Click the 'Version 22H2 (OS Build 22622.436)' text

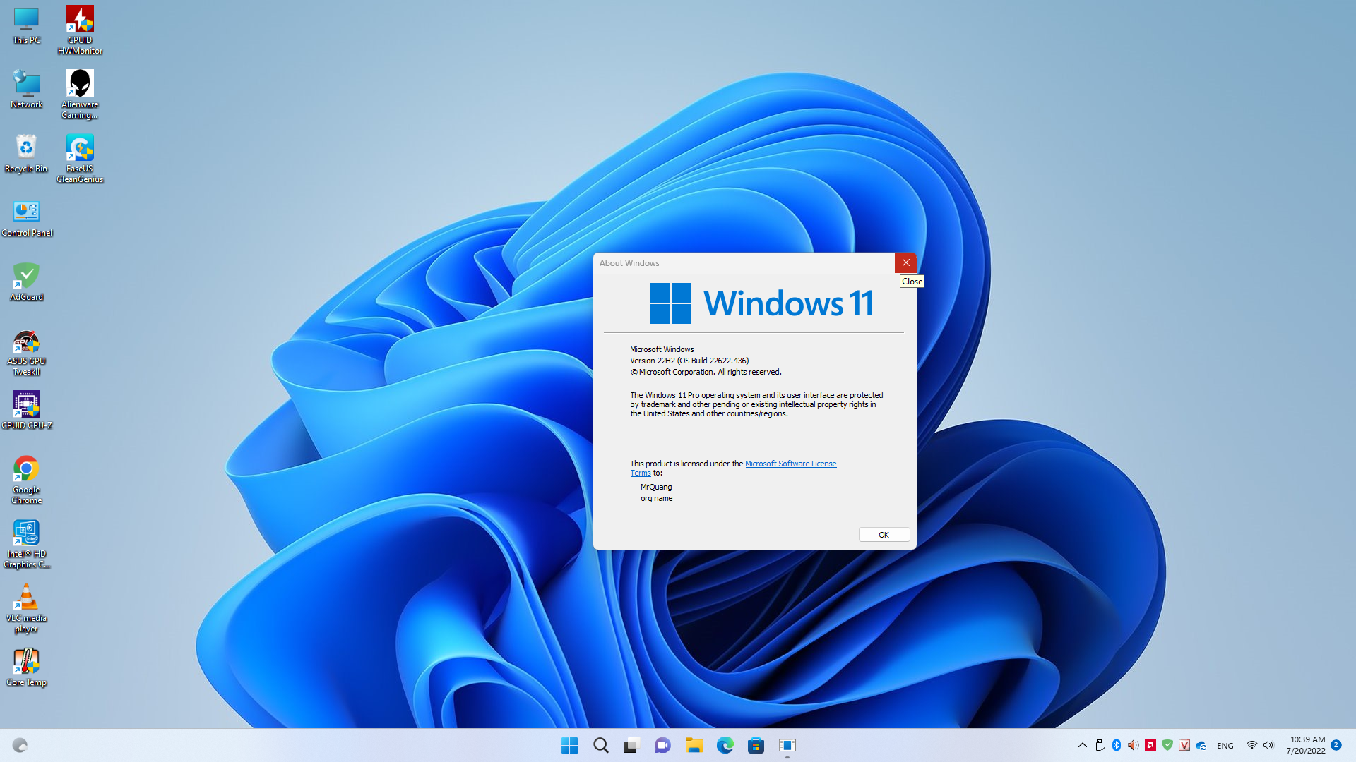coord(689,361)
